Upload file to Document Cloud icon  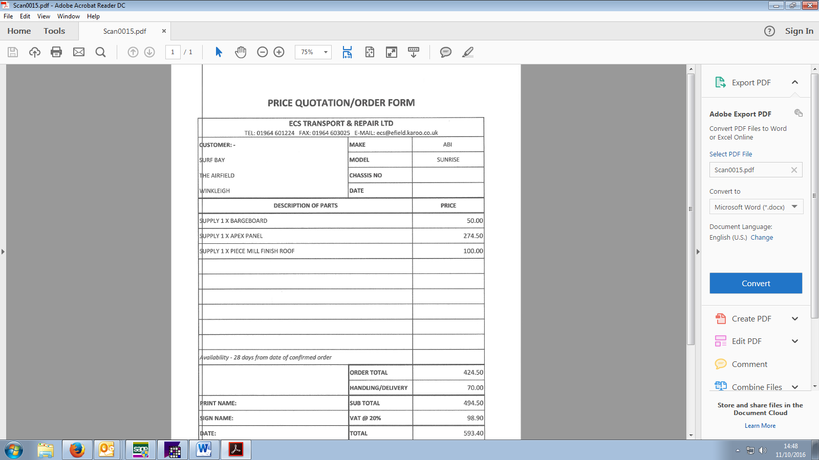pos(35,52)
